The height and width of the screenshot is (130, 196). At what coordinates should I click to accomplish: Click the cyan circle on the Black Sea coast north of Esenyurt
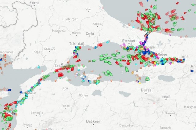tap(134, 27)
